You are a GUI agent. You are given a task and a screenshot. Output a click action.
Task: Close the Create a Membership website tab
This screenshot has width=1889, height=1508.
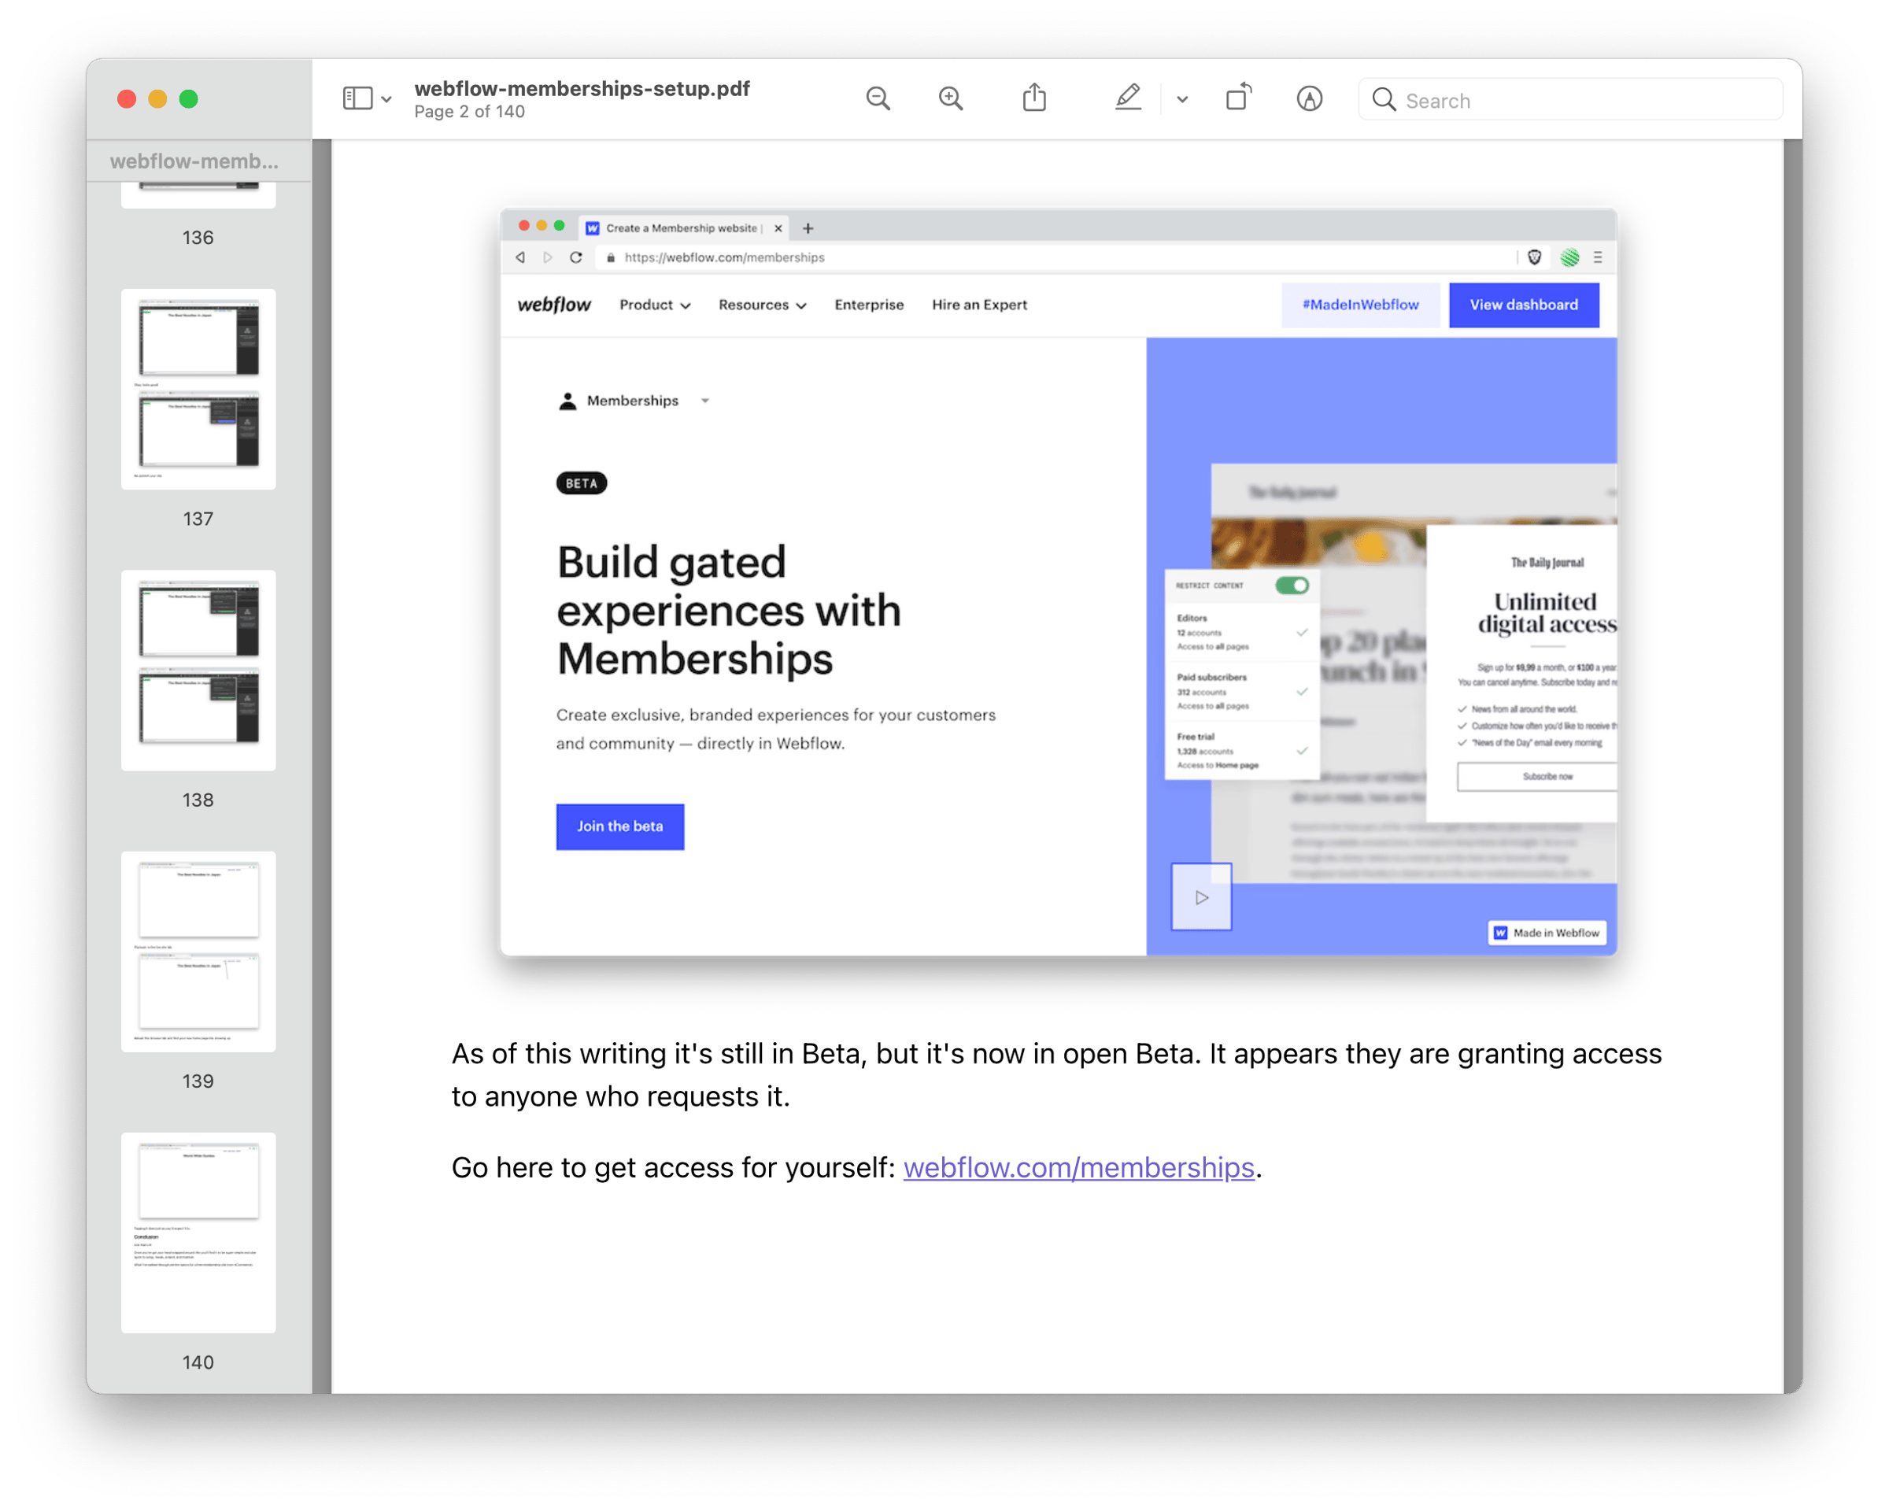(778, 227)
